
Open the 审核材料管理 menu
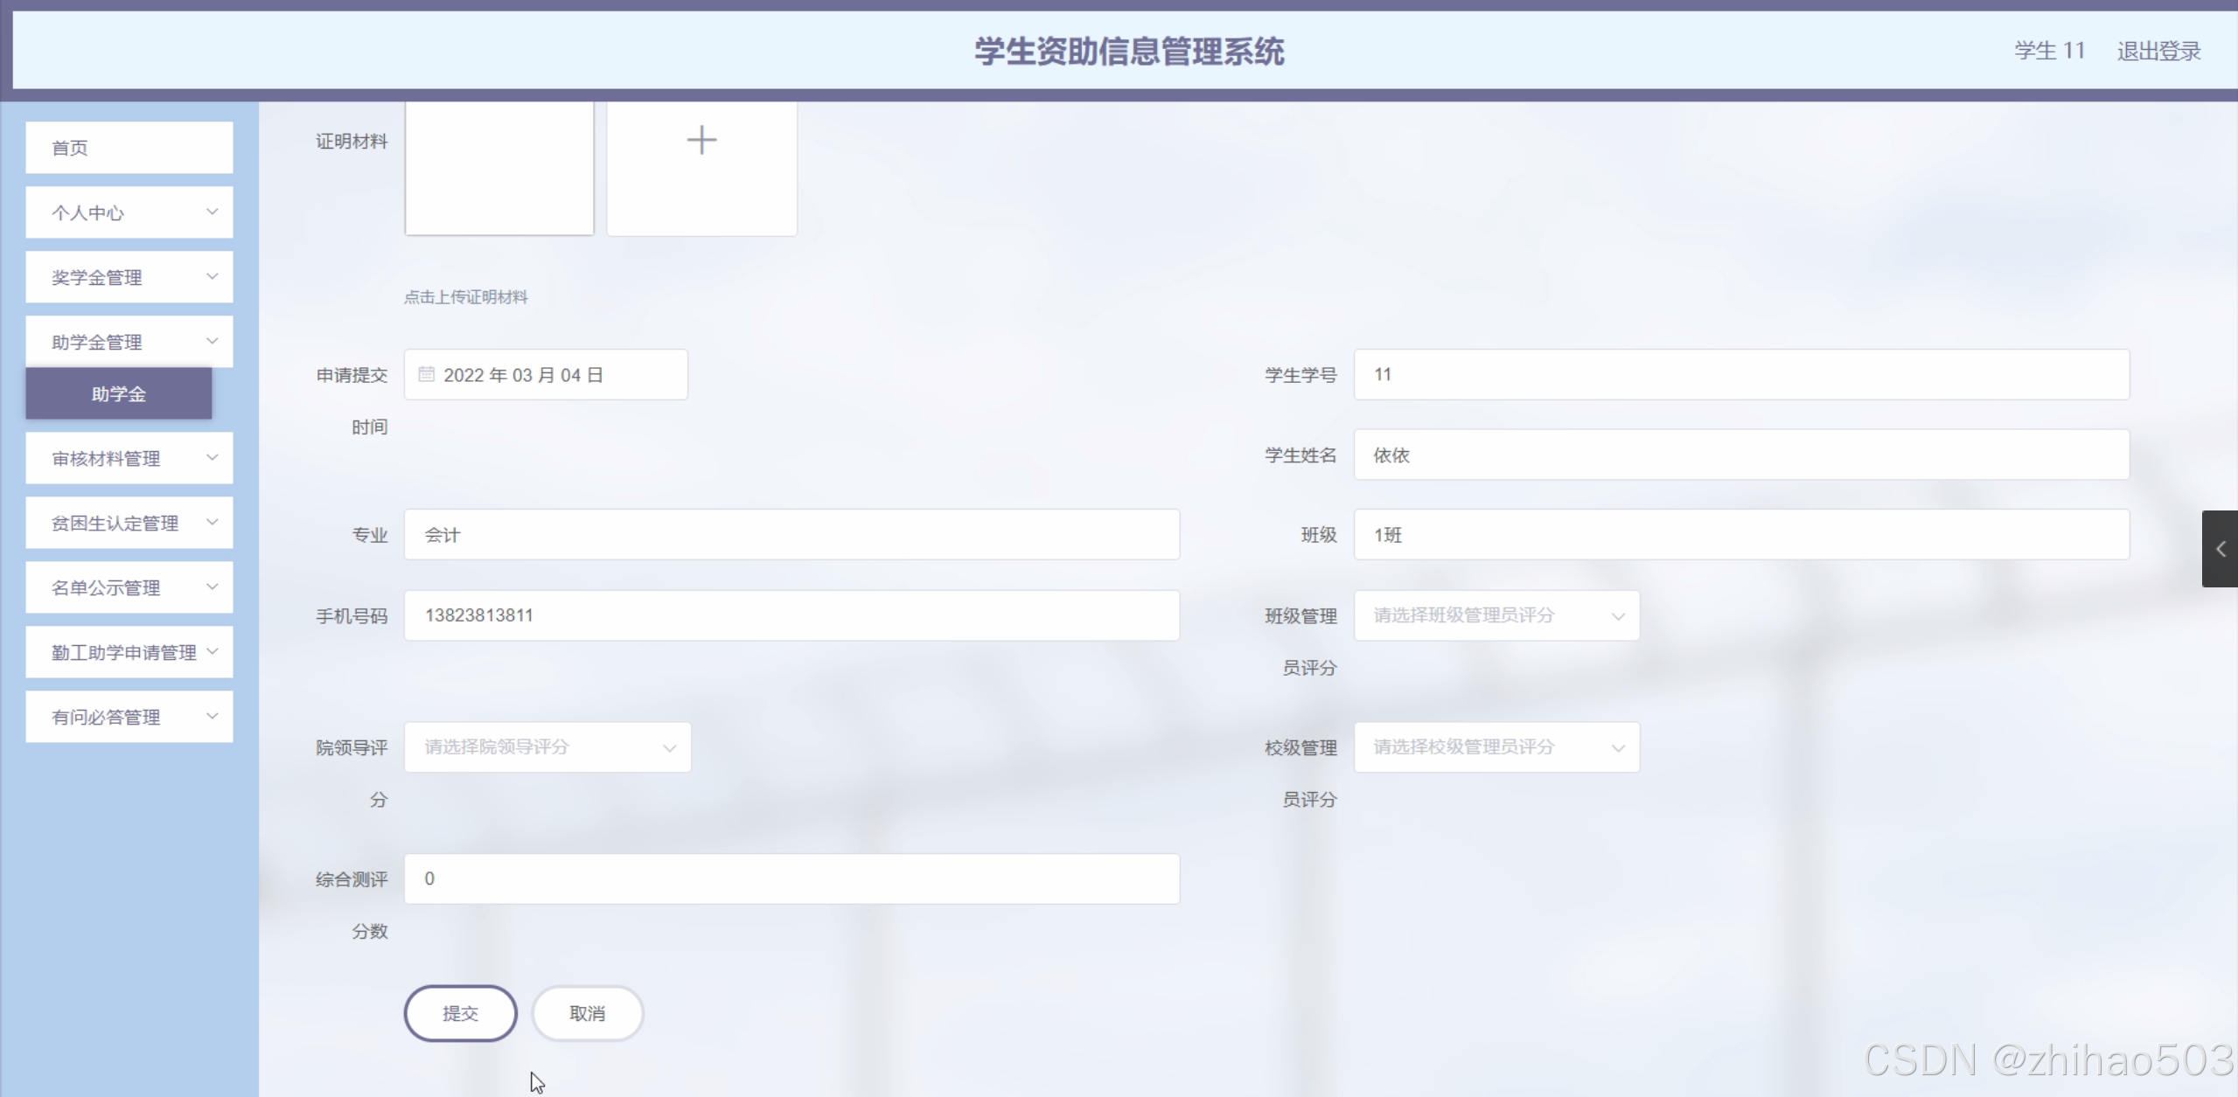point(129,459)
